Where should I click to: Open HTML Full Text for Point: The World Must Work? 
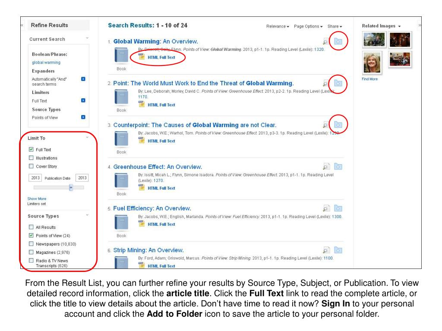[x=161, y=105]
